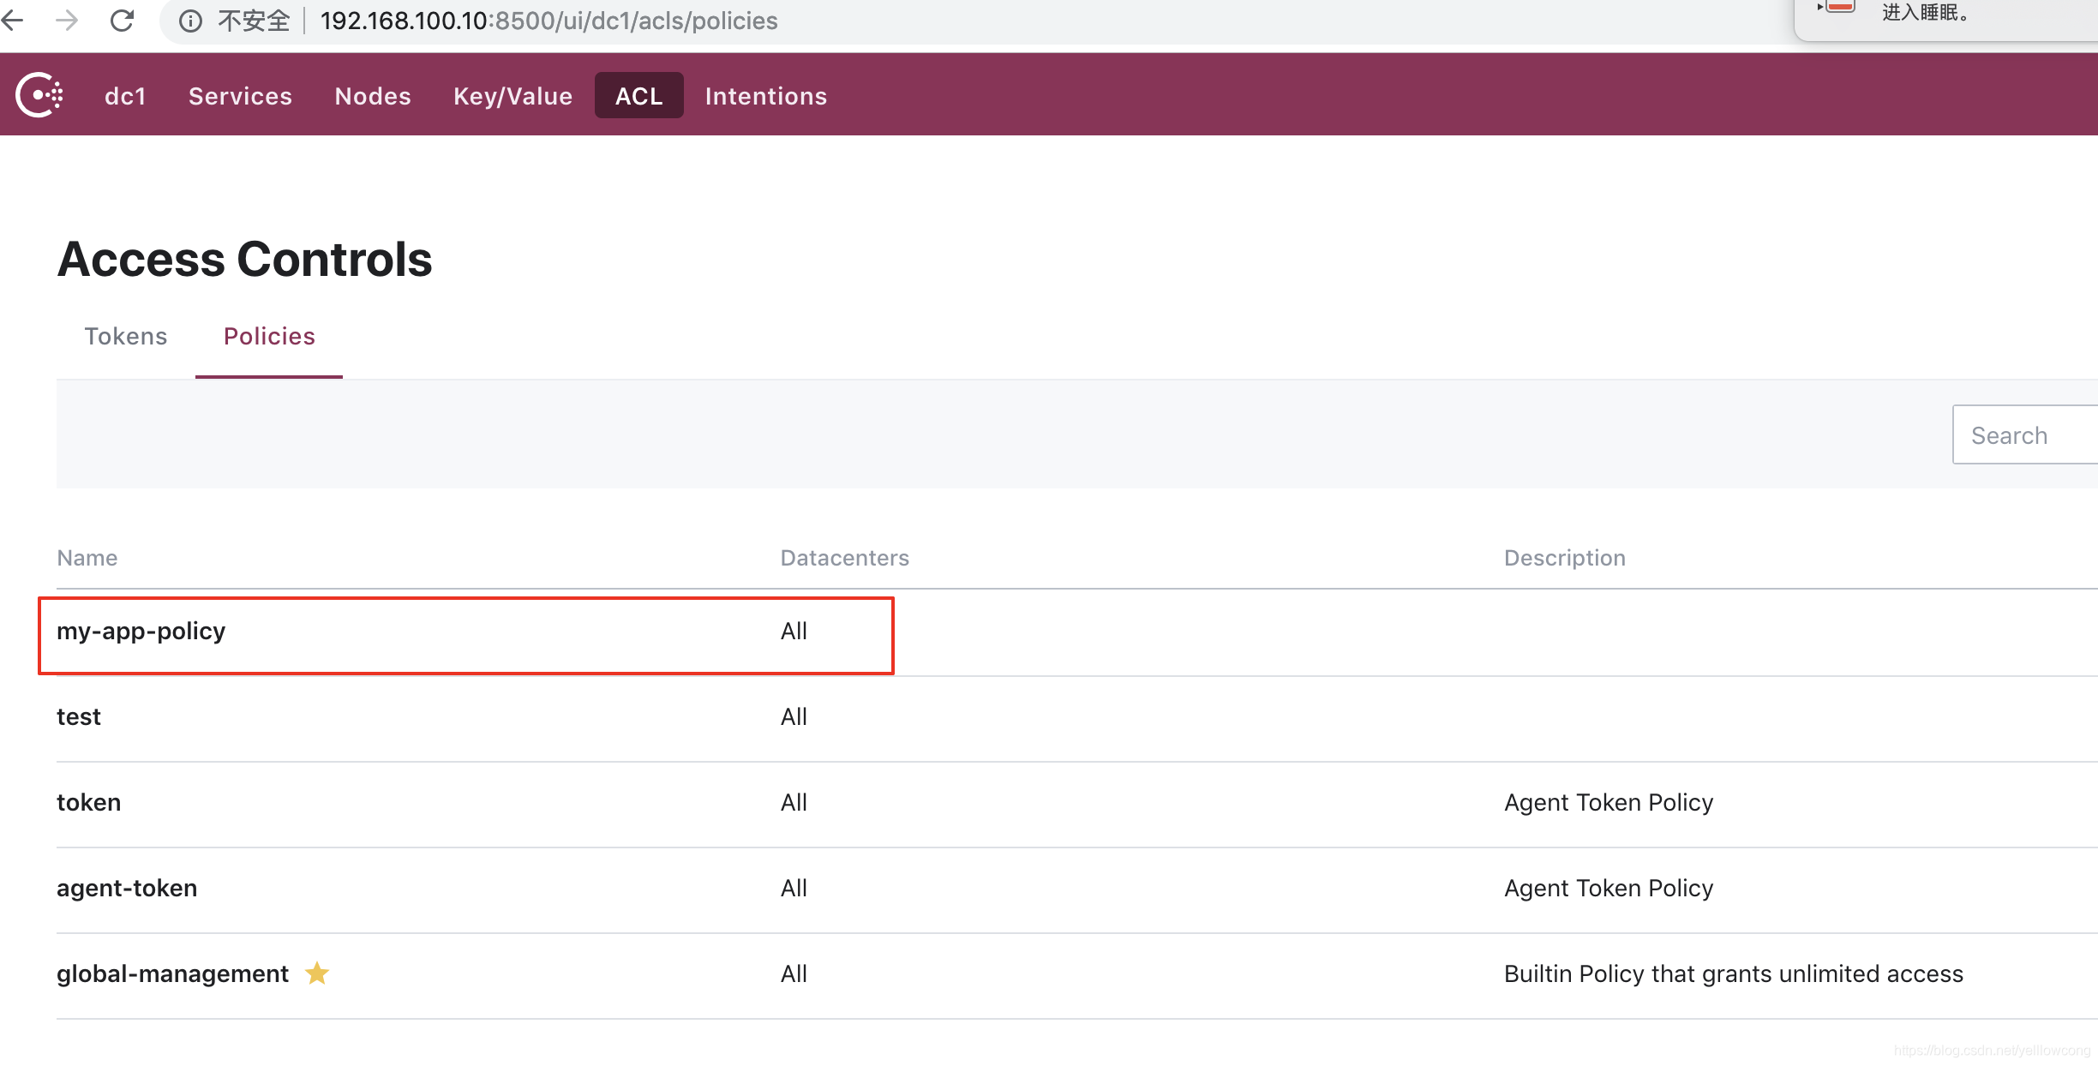Reload the page with refresh icon
Viewport: 2098px width, 1066px height.
122,20
